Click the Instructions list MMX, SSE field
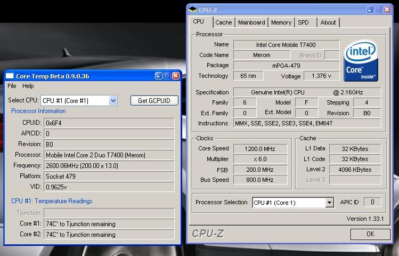The image size is (399, 256). click(307, 123)
